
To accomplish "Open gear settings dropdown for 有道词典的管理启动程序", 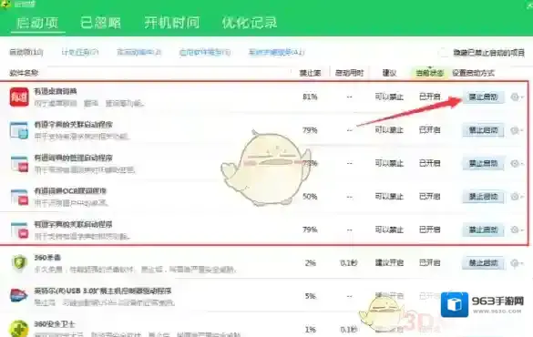I will point(517,163).
